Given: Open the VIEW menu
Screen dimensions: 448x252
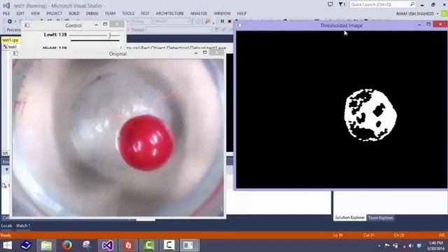Looking at the screenshot, I should click(x=36, y=13).
